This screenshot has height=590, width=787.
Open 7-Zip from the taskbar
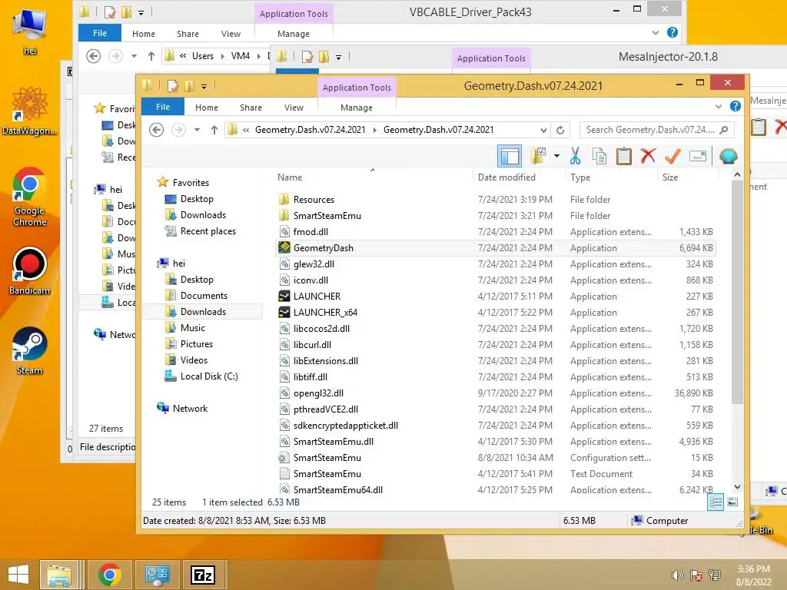[x=203, y=575]
